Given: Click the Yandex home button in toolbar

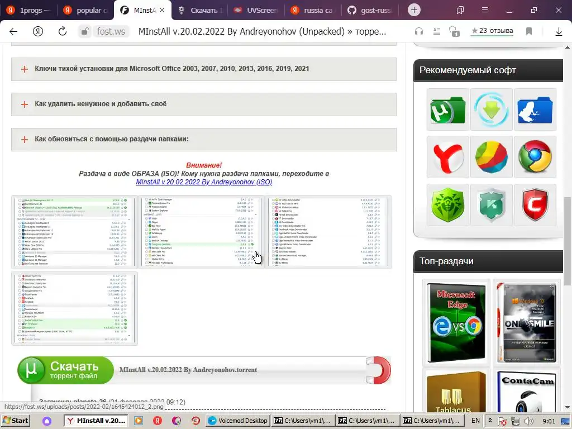Looking at the screenshot, I should coord(38,31).
